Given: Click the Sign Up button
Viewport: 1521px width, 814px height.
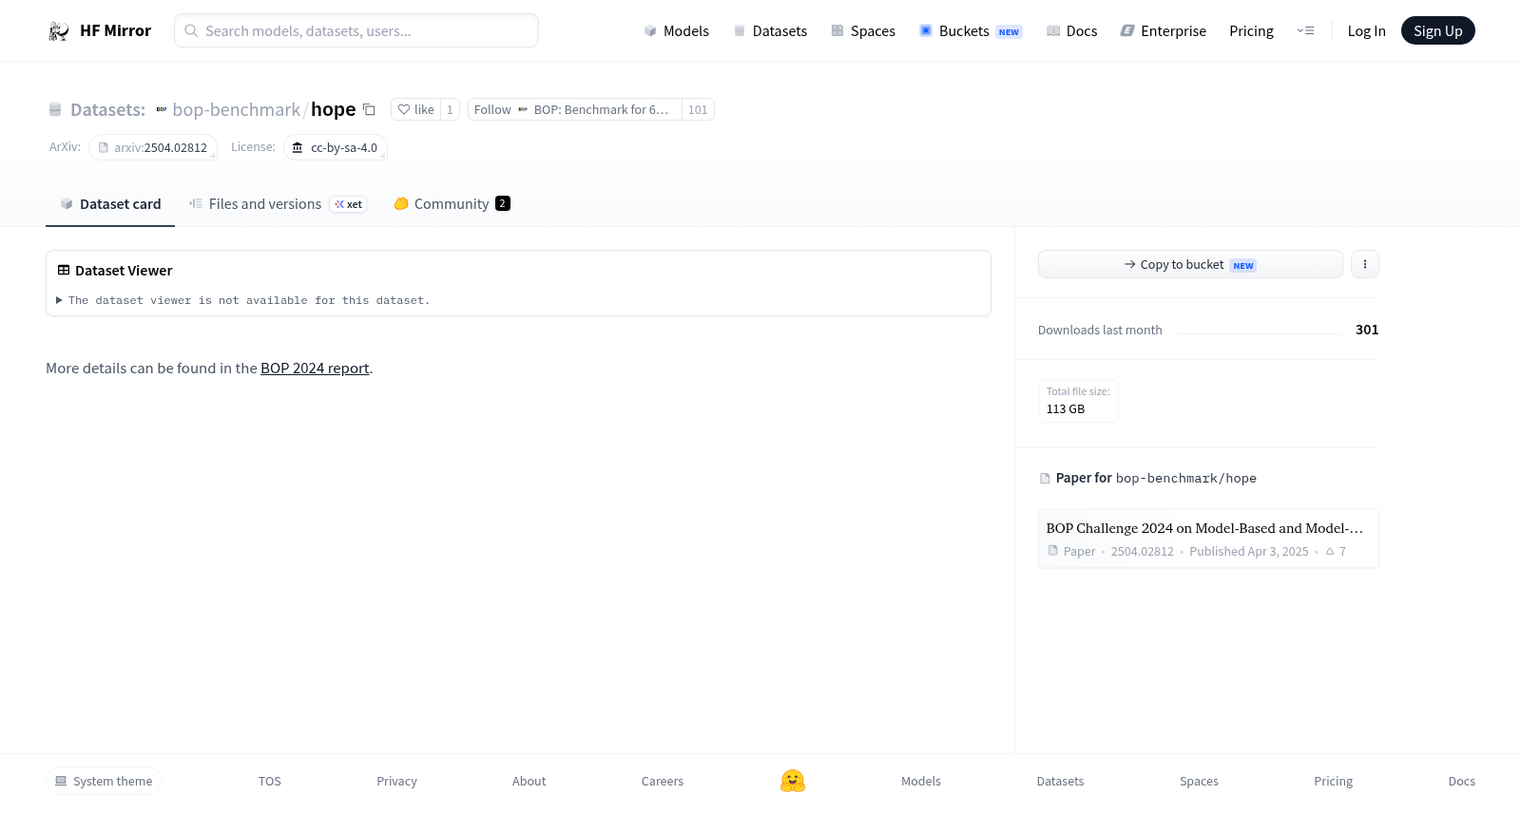Looking at the screenshot, I should 1437,30.
